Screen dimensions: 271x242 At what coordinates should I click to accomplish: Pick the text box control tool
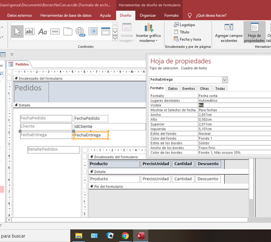coord(29,31)
